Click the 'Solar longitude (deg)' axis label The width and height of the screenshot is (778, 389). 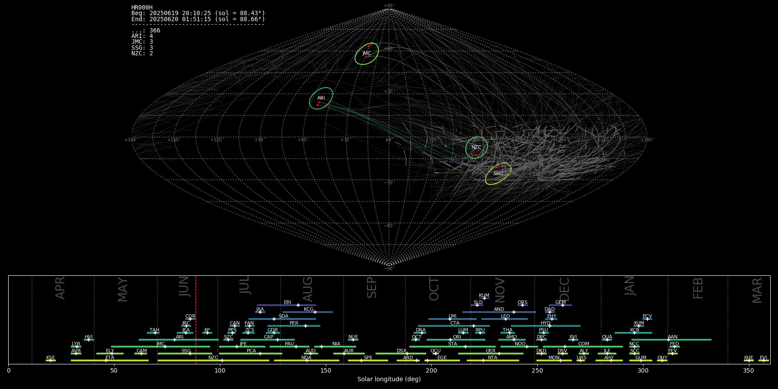click(x=389, y=379)
